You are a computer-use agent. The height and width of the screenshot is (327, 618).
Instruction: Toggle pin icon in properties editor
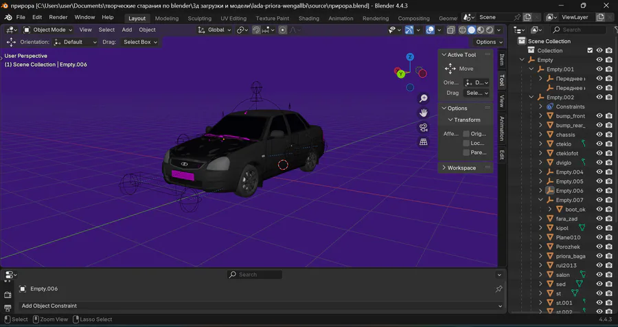[x=499, y=289]
